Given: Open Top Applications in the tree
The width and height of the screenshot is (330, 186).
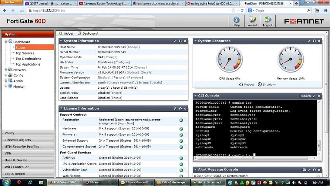Looking at the screenshot, I should coord(28,64).
